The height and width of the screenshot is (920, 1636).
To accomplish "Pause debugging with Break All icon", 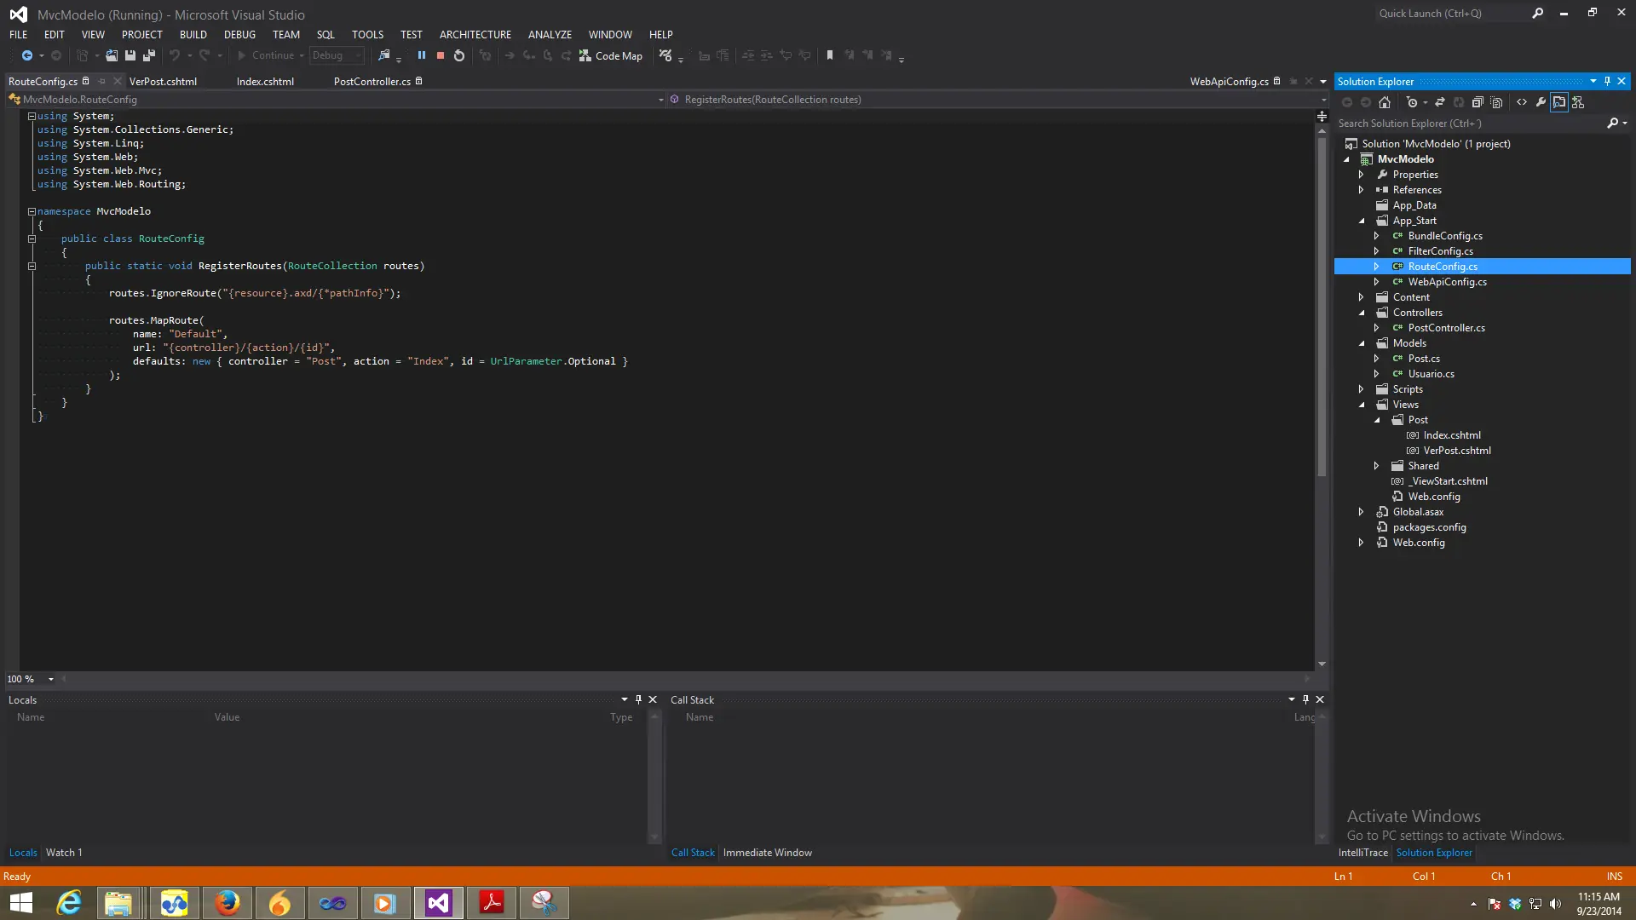I will [x=421, y=55].
